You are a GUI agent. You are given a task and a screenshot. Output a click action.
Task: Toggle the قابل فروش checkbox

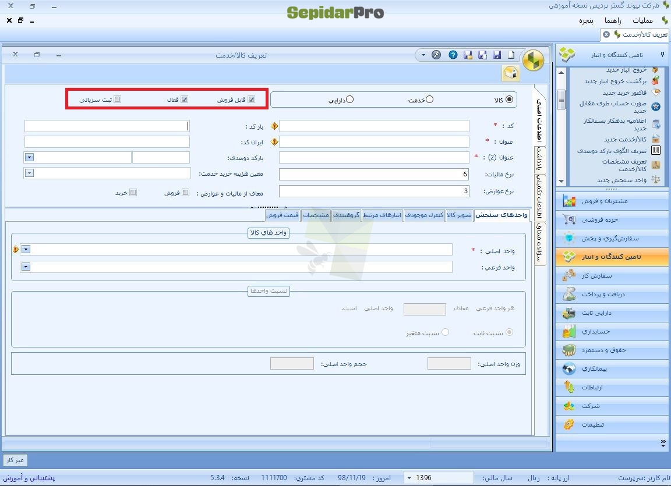(x=252, y=99)
